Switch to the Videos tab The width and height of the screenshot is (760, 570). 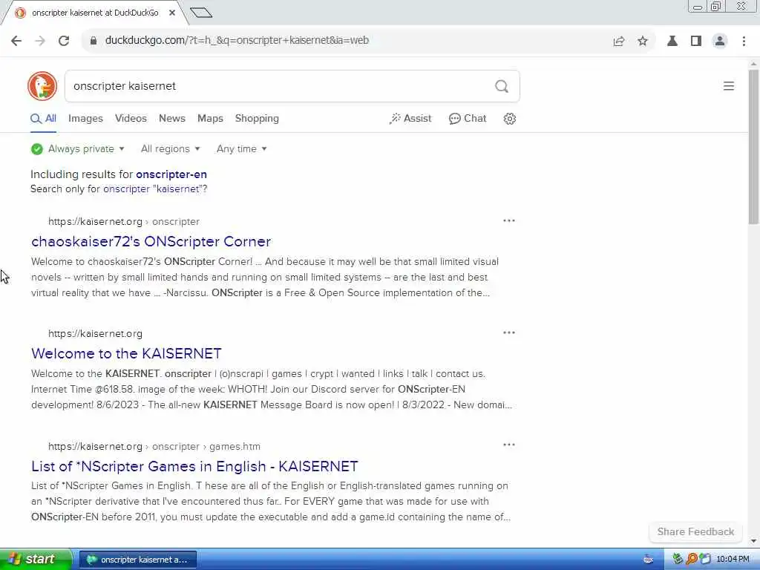[x=131, y=119]
